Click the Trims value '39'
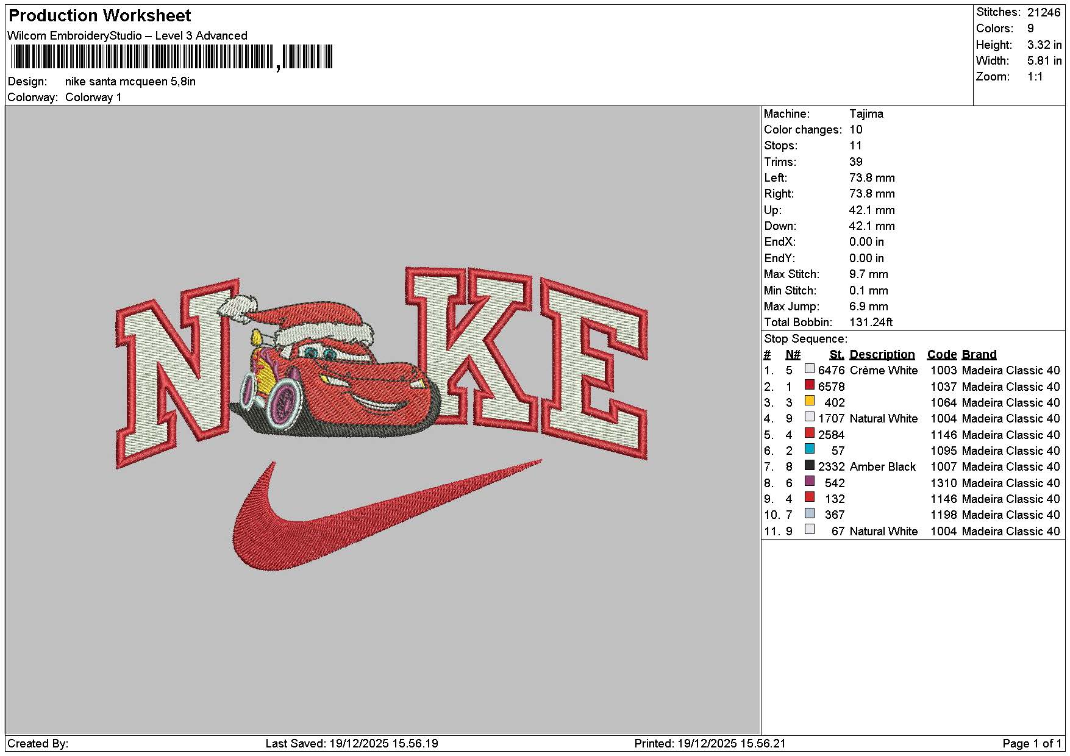Viewport: 1070px width, 756px height. point(856,162)
